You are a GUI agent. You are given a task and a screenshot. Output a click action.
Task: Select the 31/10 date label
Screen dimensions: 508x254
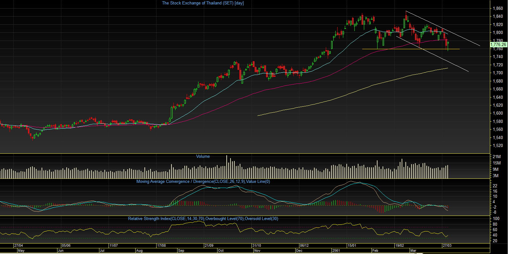tap(257, 246)
